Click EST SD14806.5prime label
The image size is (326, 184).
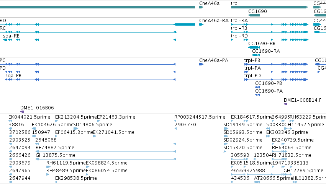point(93,125)
